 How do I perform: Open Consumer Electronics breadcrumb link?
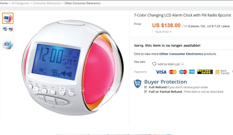point(47,3)
